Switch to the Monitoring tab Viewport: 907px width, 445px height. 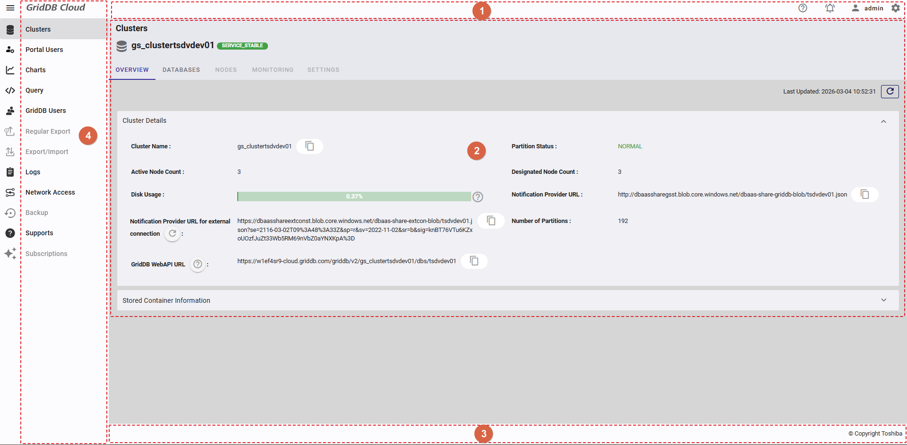coord(273,70)
